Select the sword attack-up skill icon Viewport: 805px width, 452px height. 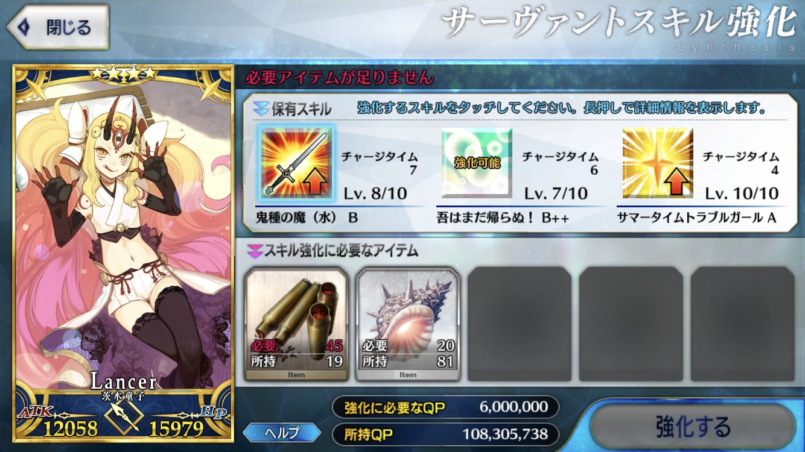pos(296,163)
